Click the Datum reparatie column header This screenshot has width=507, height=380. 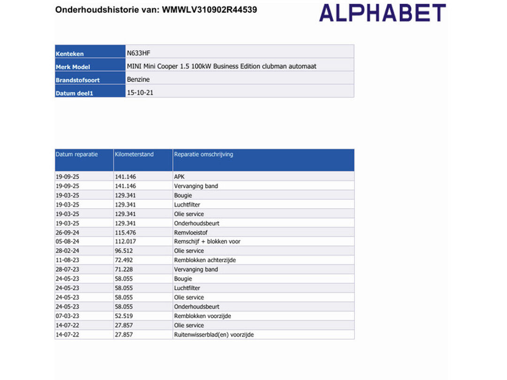click(x=77, y=154)
